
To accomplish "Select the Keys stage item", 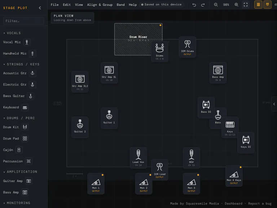I will pyautogui.click(x=230, y=128).
